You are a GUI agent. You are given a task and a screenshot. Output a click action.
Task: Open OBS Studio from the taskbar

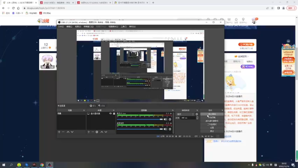[x=50, y=165]
